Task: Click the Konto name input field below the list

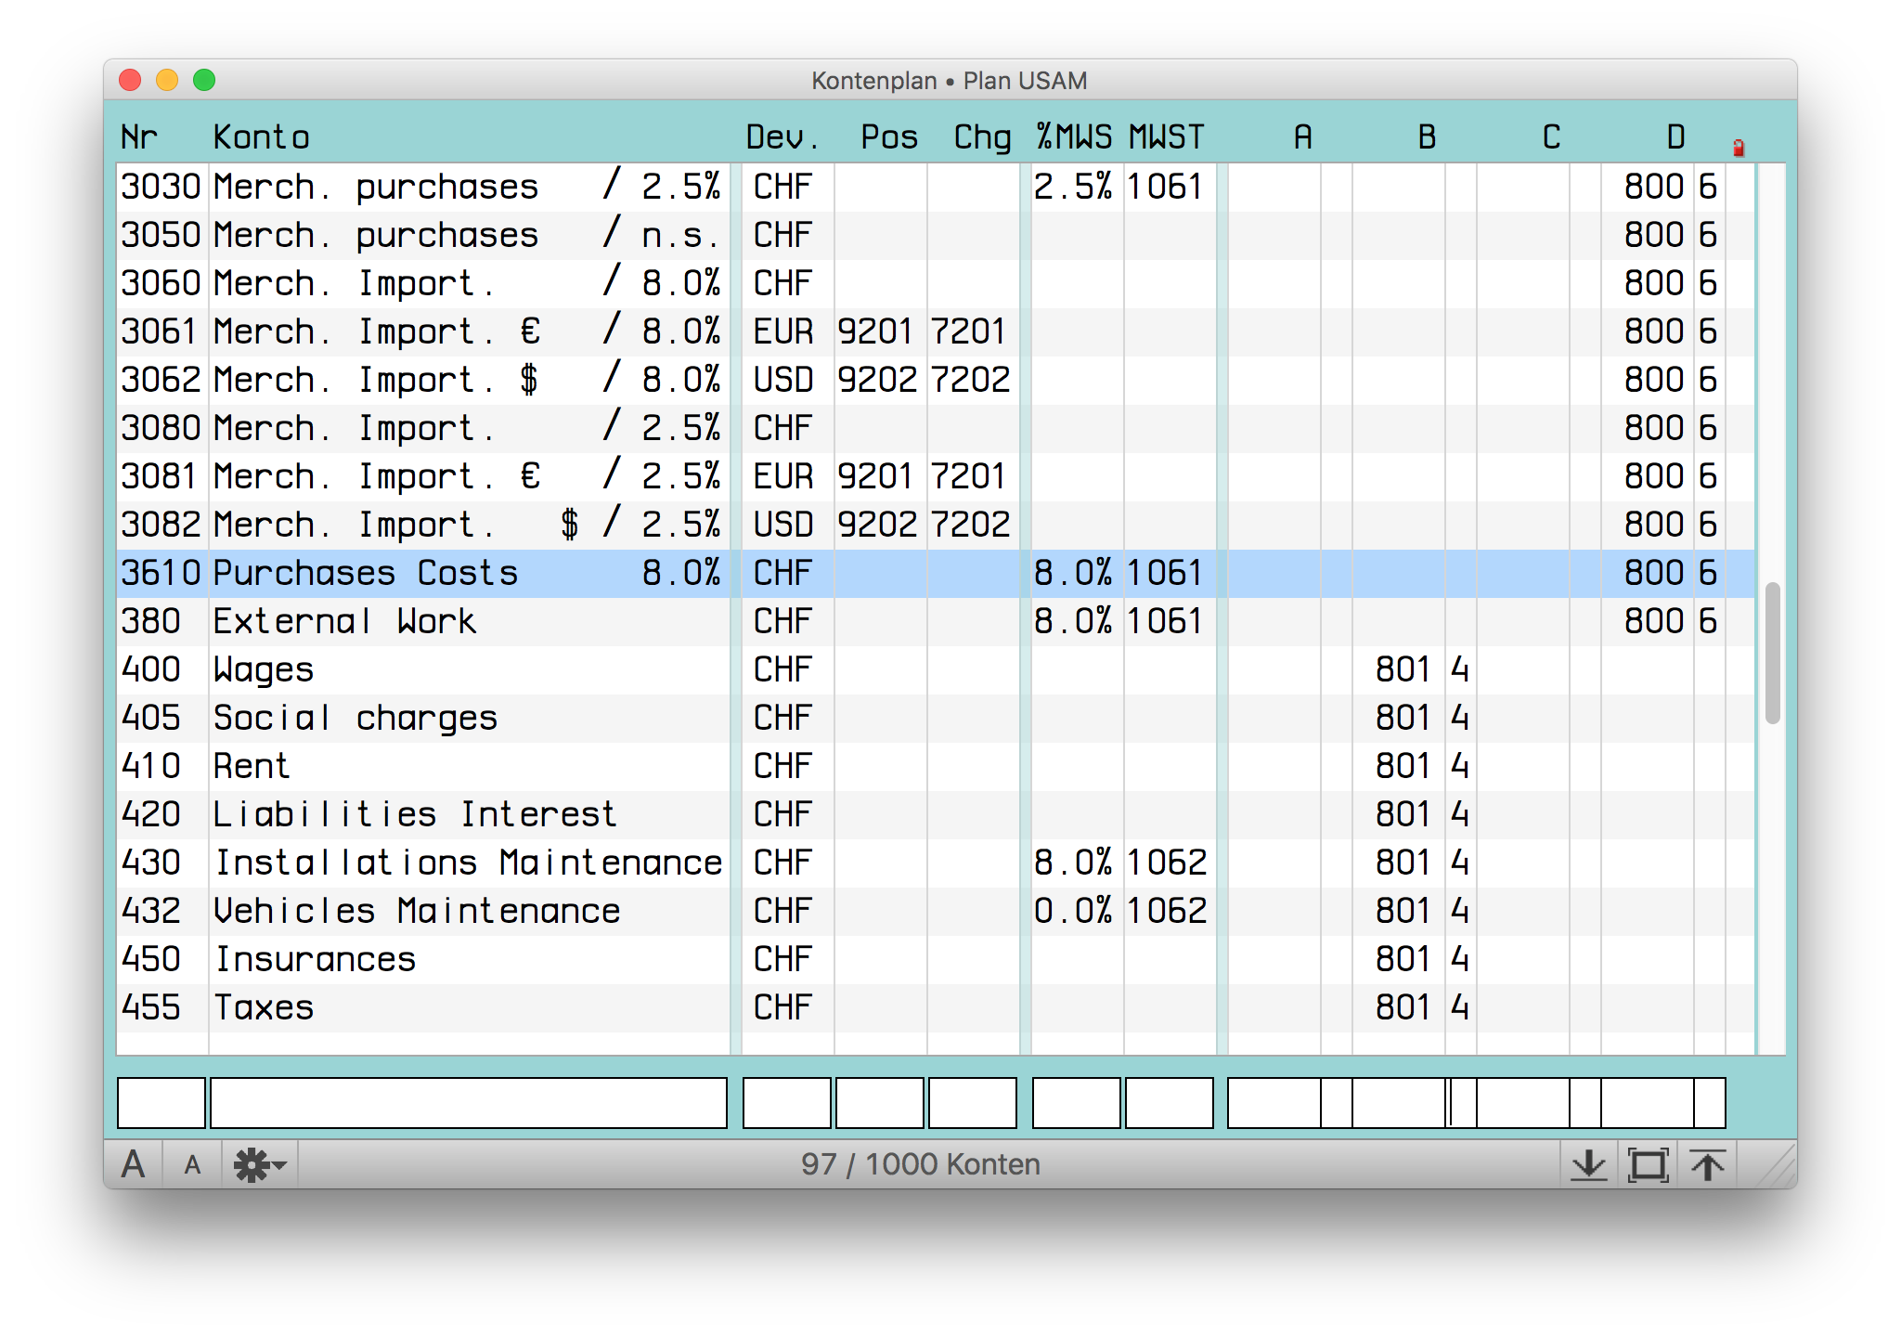Action: (468, 1103)
